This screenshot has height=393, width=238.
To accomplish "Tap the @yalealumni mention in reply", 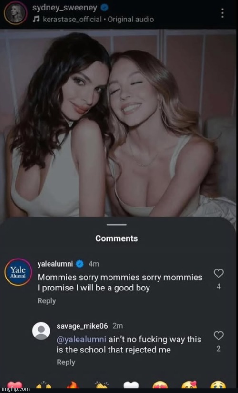I will click(81, 340).
